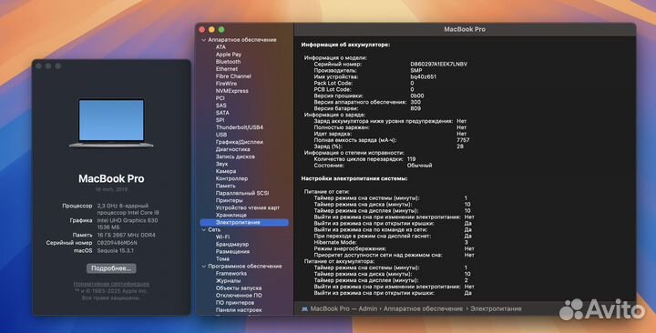Select USB in the sidebar
Image resolution: width=656 pixels, height=333 pixels.
click(221, 135)
